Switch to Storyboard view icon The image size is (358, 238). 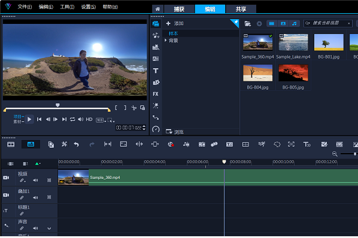(x=11, y=144)
